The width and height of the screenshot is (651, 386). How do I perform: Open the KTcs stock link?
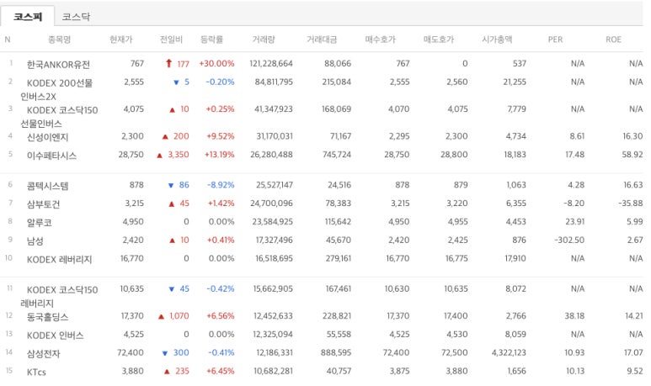click(36, 372)
